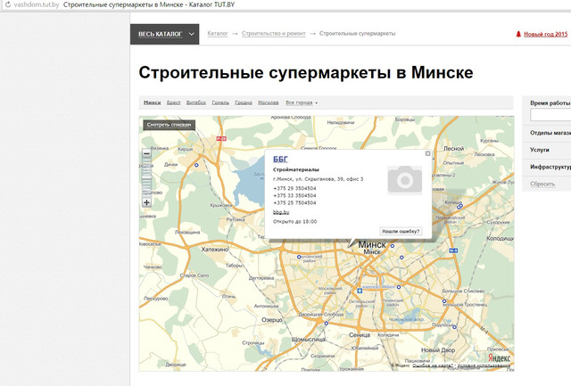Screen dimensions: 571x386
Task: Click the Сбросить filter reset link
Action: point(542,185)
